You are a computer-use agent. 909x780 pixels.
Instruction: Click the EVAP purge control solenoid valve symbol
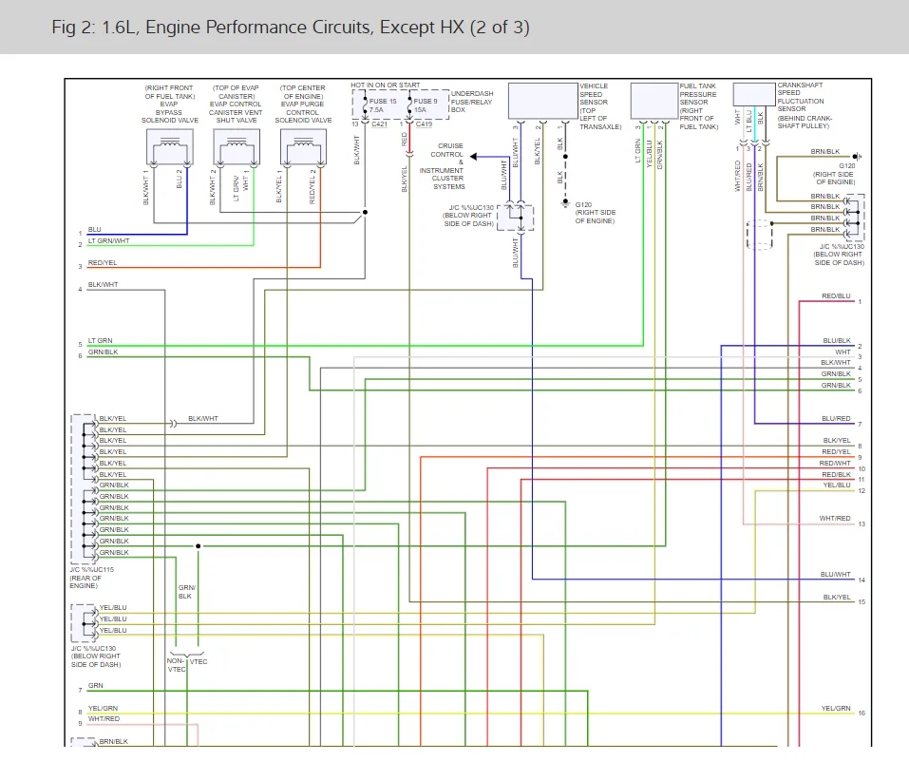(x=303, y=147)
